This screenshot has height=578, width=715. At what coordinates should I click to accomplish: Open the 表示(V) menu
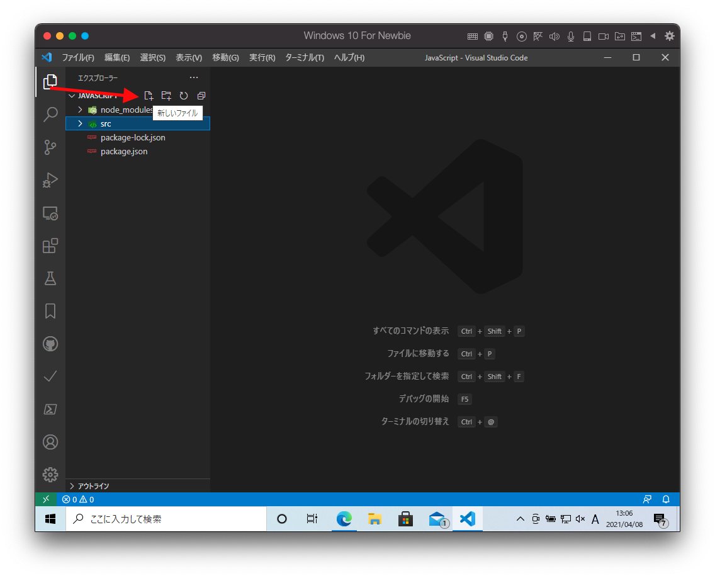click(x=189, y=57)
